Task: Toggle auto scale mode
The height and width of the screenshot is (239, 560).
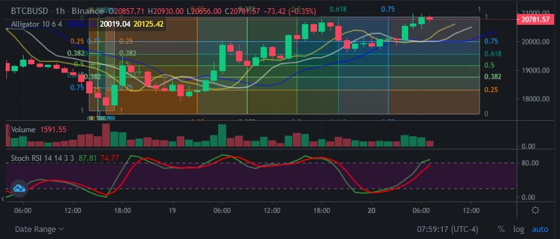Action: [x=540, y=229]
